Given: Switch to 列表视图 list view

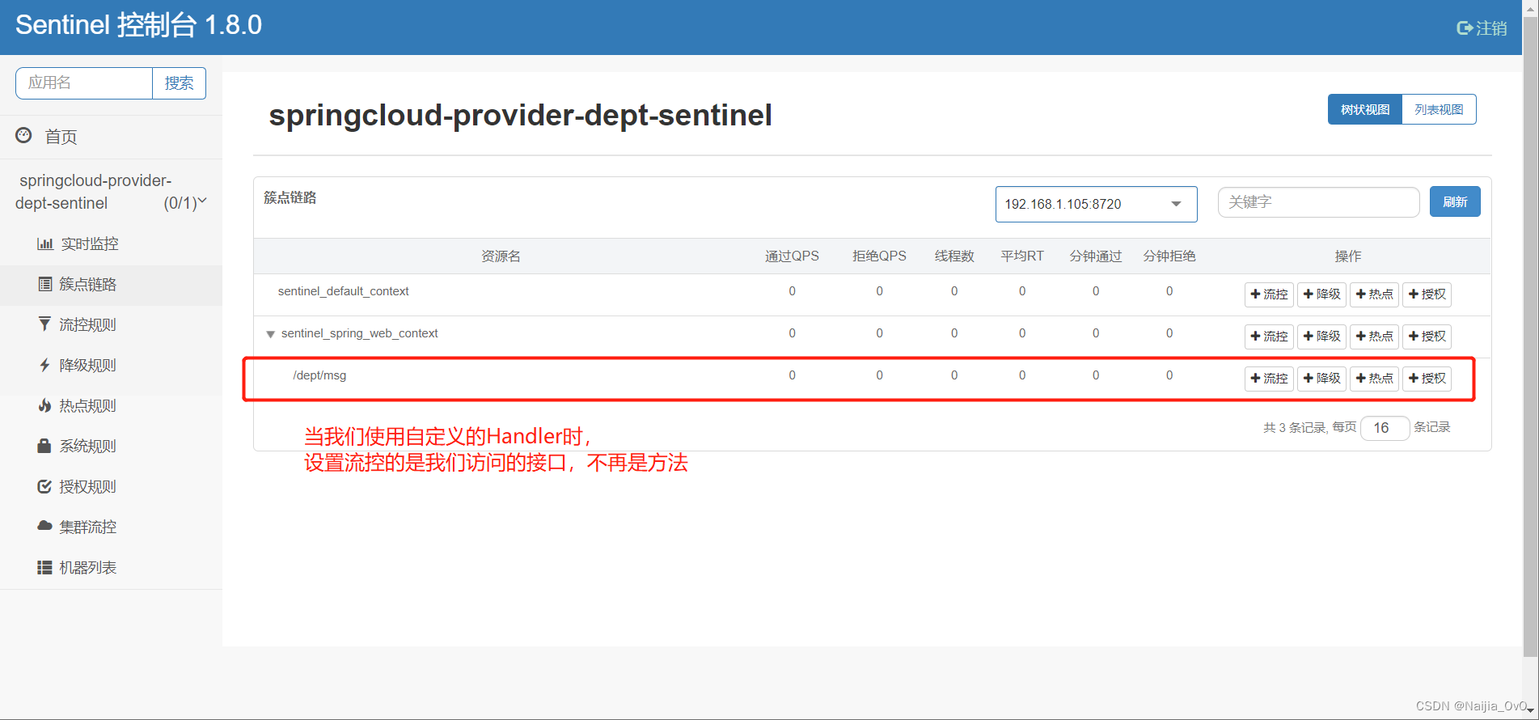Looking at the screenshot, I should [1439, 109].
